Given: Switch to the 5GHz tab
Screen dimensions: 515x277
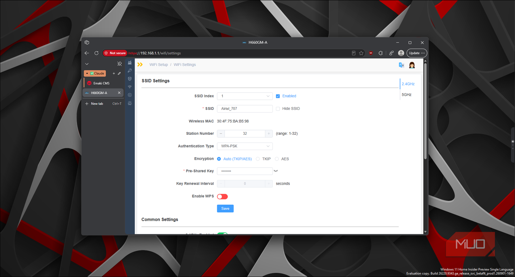Looking at the screenshot, I should tap(406, 95).
